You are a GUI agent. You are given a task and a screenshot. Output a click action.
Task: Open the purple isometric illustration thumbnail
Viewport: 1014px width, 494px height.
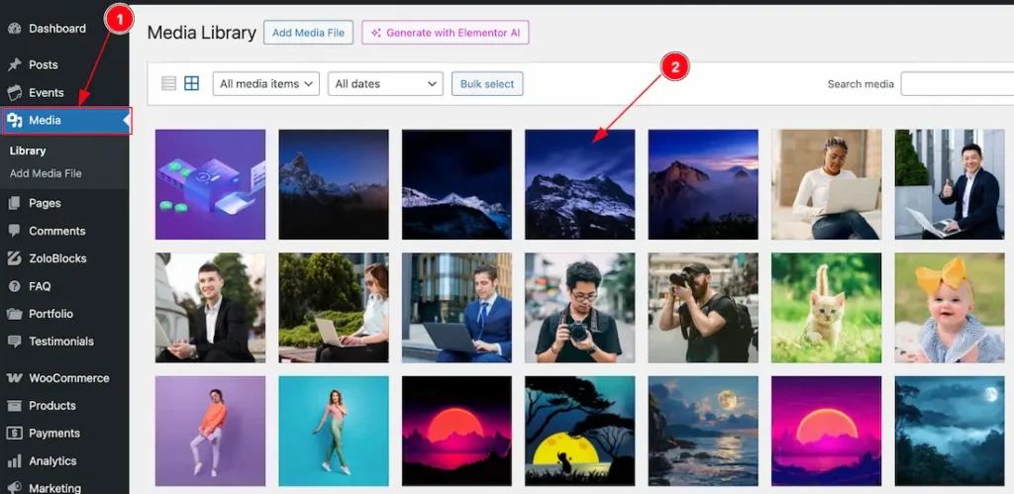[210, 184]
